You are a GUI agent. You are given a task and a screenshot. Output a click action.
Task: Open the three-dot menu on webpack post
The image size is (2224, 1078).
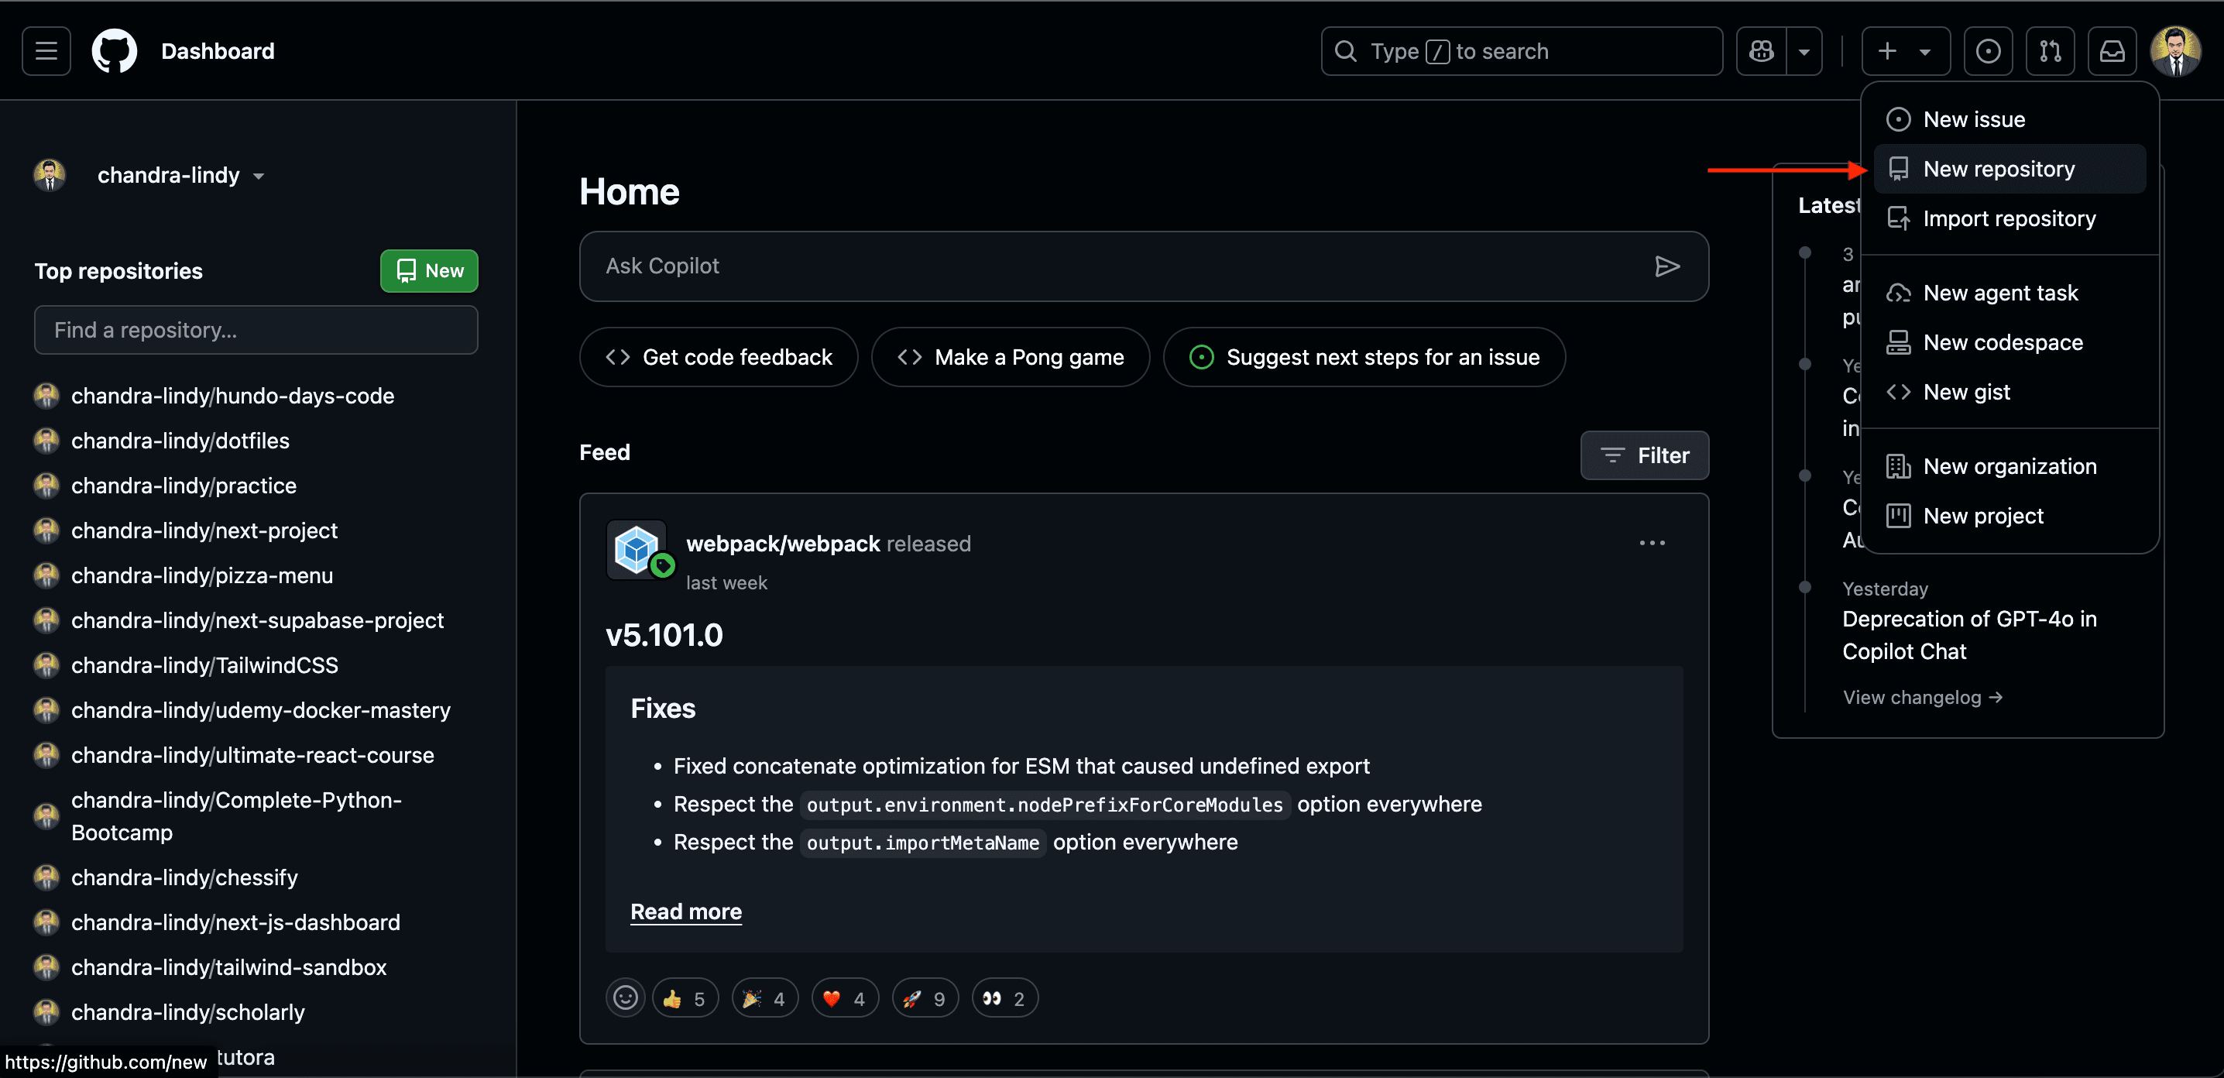1652,543
